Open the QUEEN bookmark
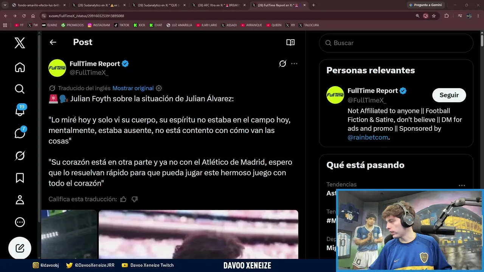484x272 pixels. tap(274, 25)
